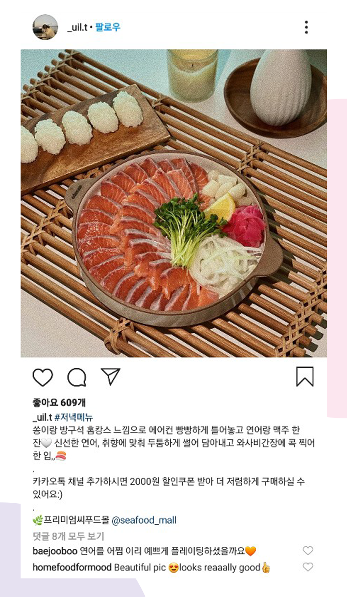Like baejooboo's comment with the heart

pyautogui.click(x=308, y=551)
